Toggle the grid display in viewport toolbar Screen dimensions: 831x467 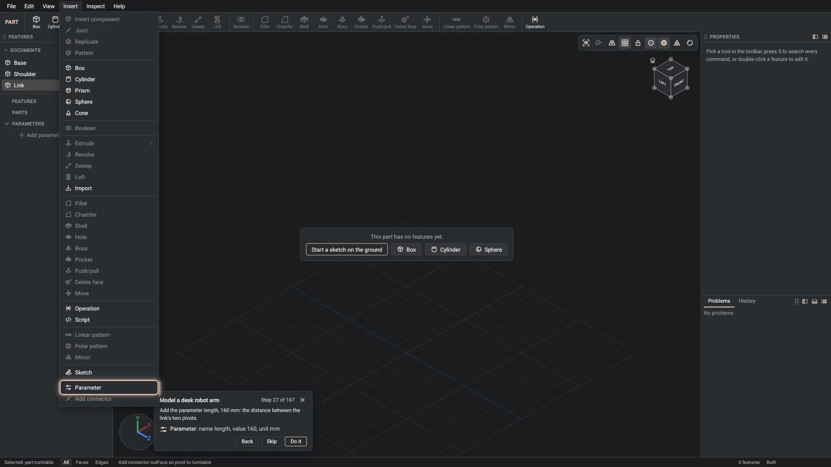[x=625, y=43]
